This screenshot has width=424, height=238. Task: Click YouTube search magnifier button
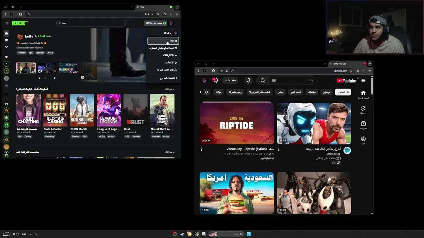click(263, 80)
